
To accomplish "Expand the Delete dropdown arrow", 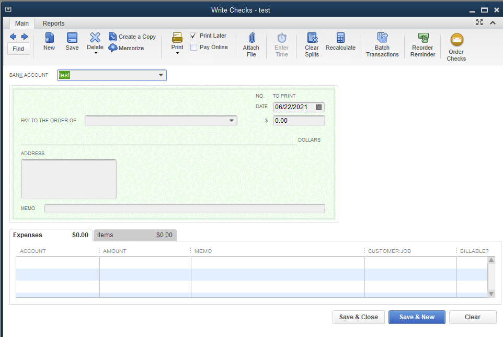I will coord(96,53).
